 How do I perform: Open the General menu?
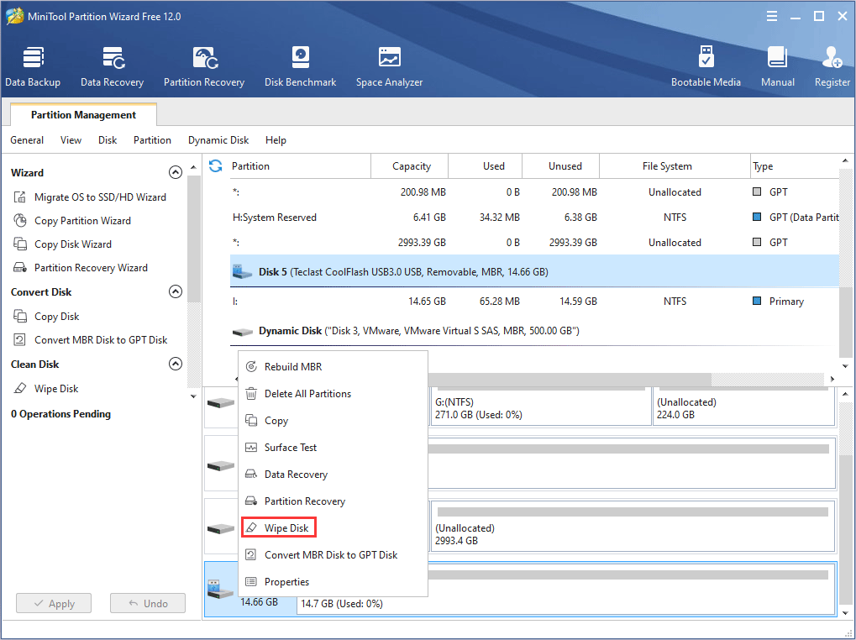(27, 140)
